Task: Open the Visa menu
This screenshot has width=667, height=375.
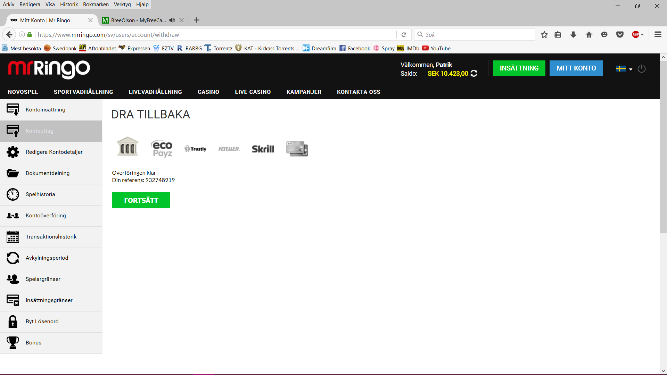Action: pos(50,5)
